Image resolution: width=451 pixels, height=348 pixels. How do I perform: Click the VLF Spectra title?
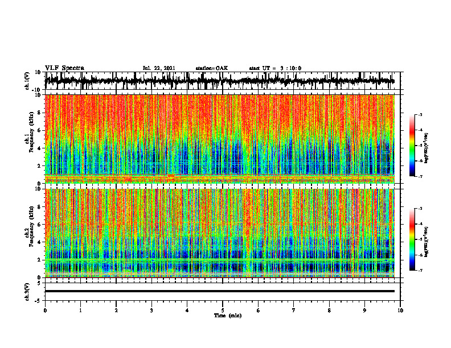click(x=64, y=68)
